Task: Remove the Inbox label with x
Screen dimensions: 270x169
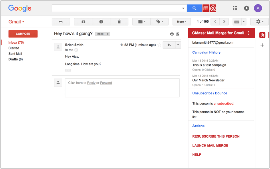Action: [x=108, y=34]
